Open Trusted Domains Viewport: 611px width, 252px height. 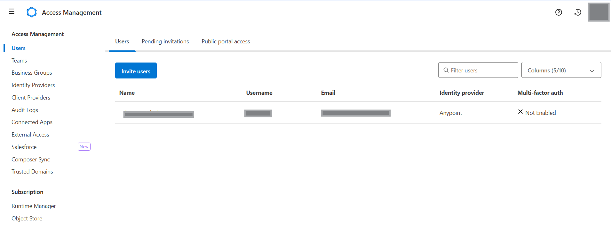[32, 172]
